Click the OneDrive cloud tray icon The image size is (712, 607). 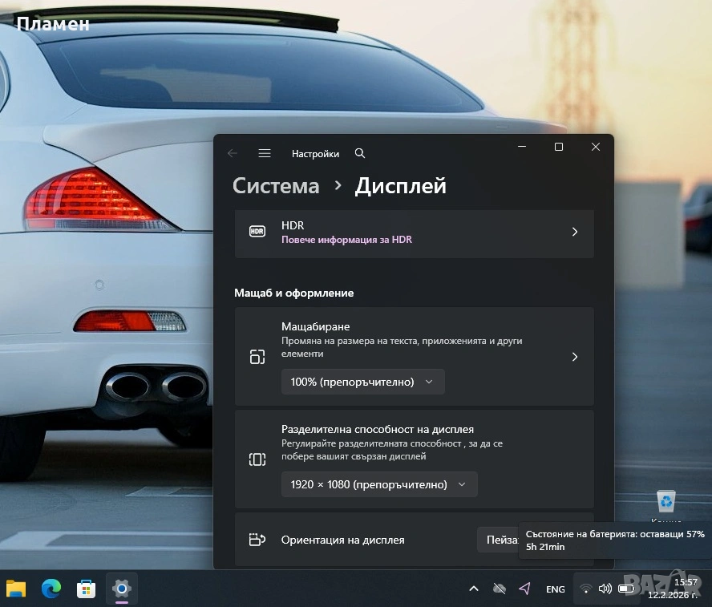pyautogui.click(x=500, y=589)
